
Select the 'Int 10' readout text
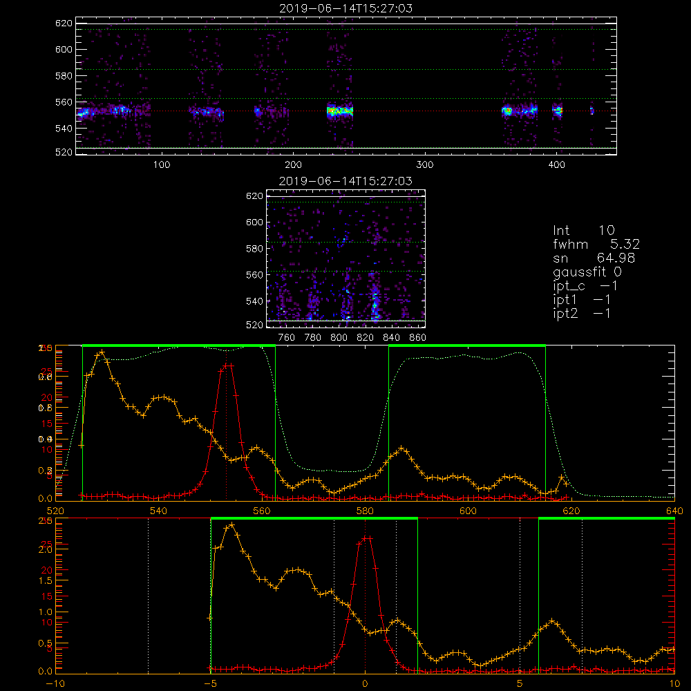584,231
